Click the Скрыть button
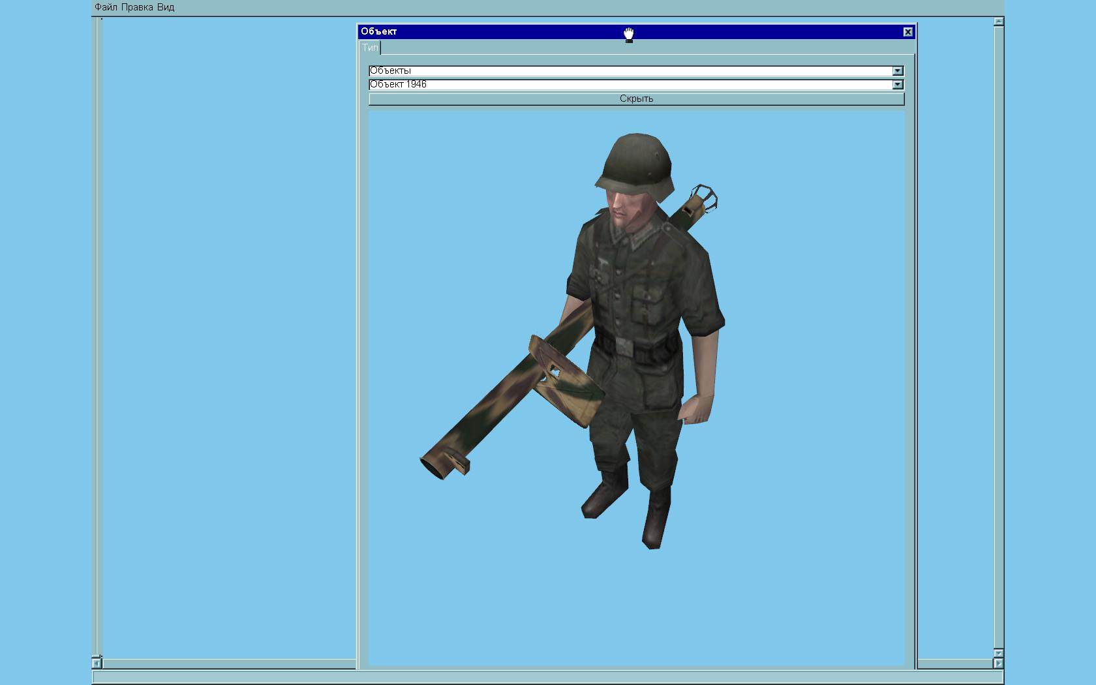1096x685 pixels. pyautogui.click(x=636, y=99)
